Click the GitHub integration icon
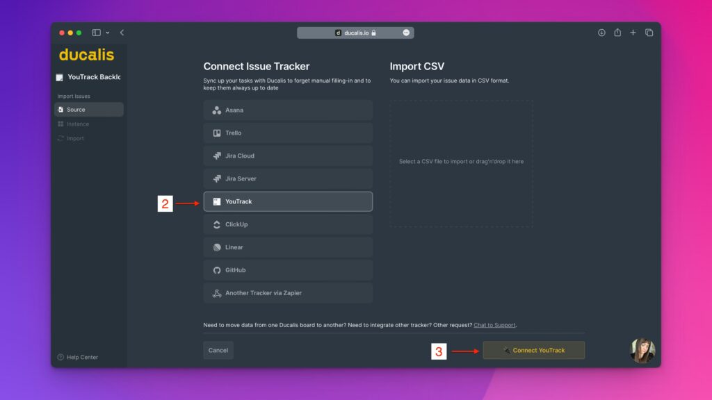This screenshot has width=712, height=400. pyautogui.click(x=216, y=270)
